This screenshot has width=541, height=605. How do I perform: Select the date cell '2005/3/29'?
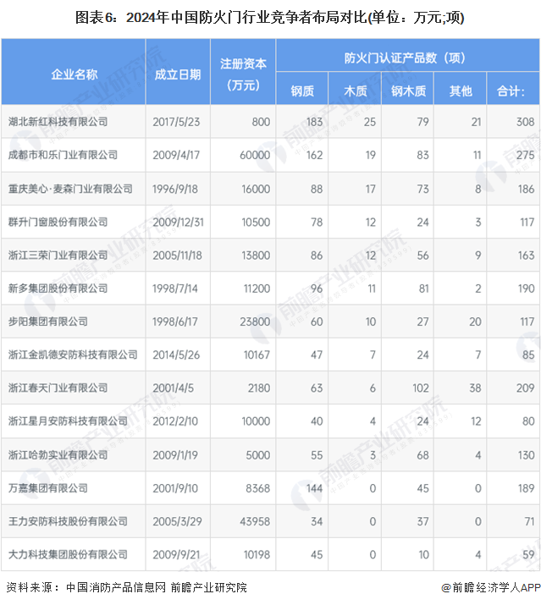(177, 522)
